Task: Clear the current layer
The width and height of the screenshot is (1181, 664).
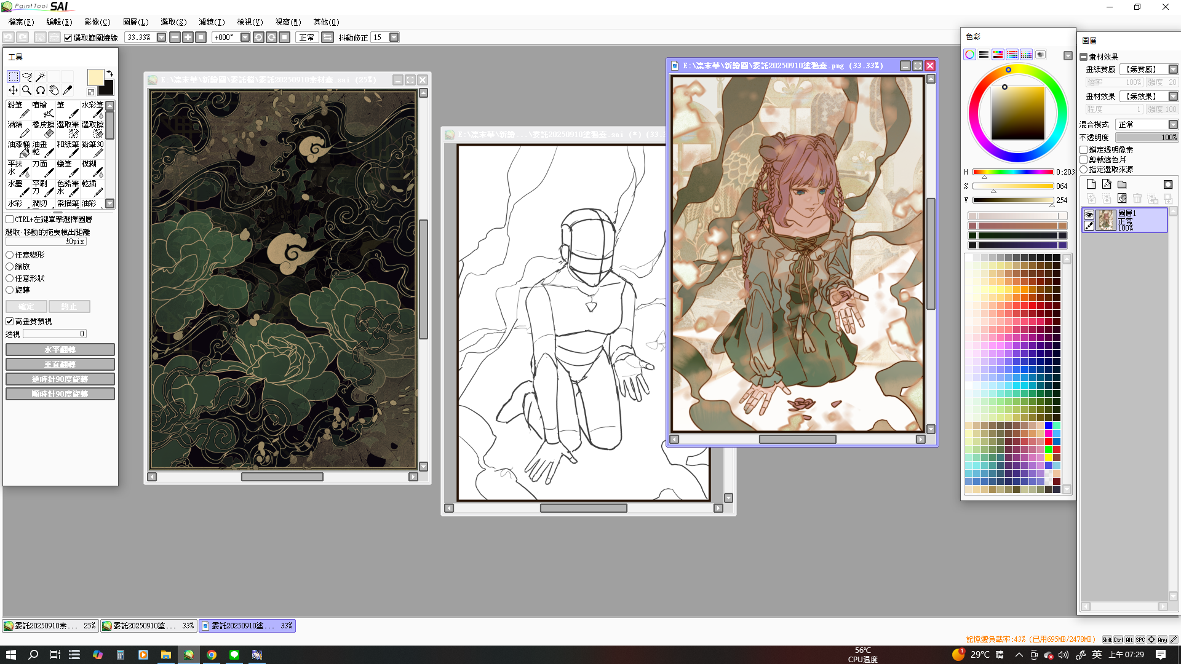Action: click(x=1122, y=199)
